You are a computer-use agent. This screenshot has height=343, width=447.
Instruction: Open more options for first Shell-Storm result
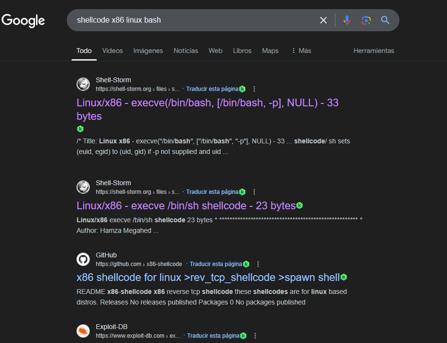click(x=254, y=89)
